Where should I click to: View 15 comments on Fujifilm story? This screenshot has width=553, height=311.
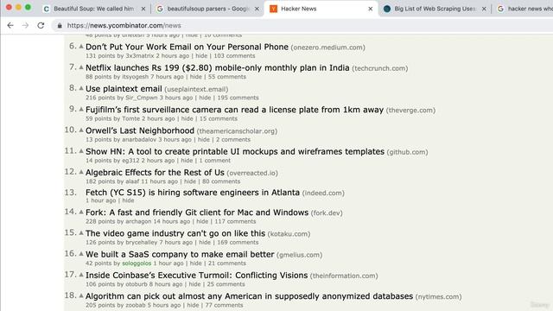point(219,118)
